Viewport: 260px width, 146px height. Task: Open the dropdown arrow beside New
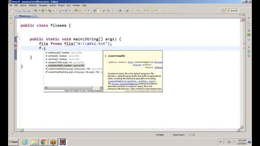pyautogui.click(x=16, y=11)
